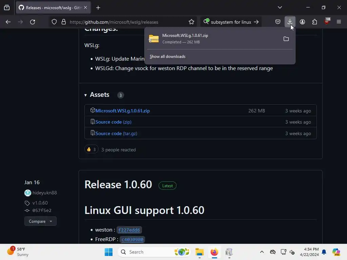This screenshot has height=260, width=347.
Task: Click the archive app icon in taskbar
Action: pyautogui.click(x=229, y=252)
